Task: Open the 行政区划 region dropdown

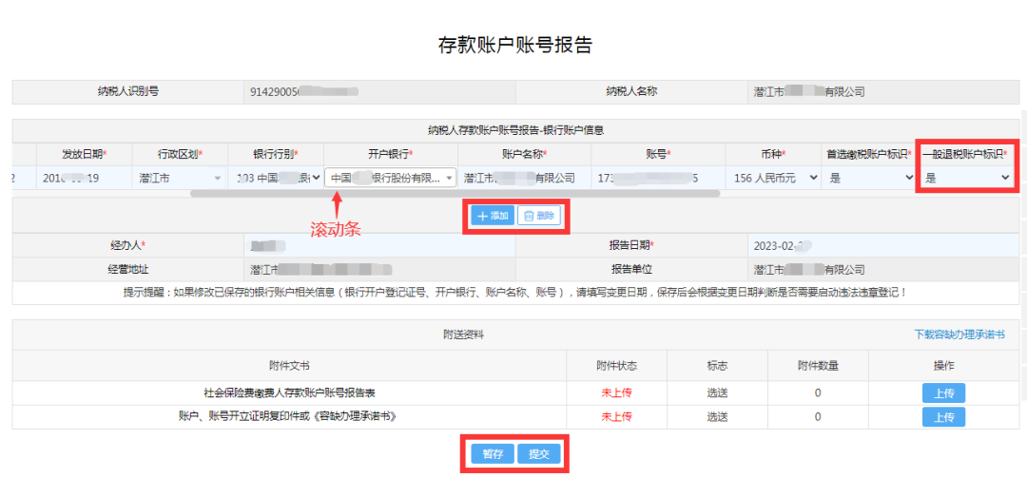Action: (x=180, y=178)
